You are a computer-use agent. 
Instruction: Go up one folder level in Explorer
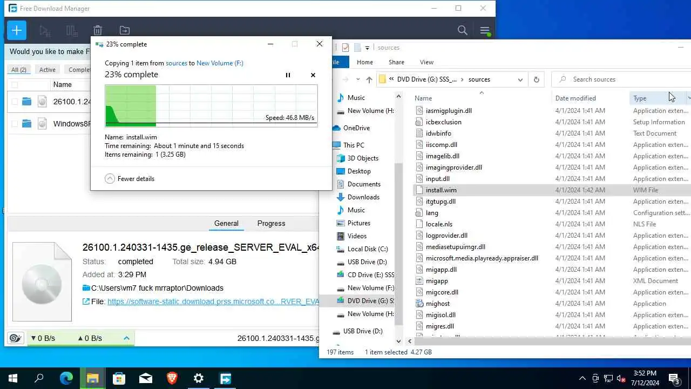[x=369, y=79]
